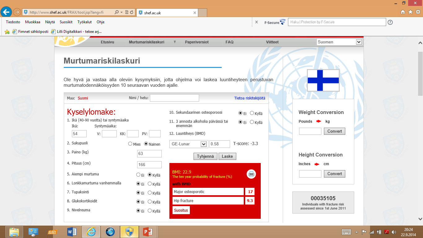Go to Etusivu in site navigation
The image size is (423, 238).
107,42
